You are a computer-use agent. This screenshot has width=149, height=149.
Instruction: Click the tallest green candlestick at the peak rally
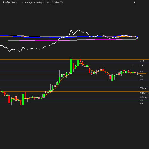click(x=71, y=66)
